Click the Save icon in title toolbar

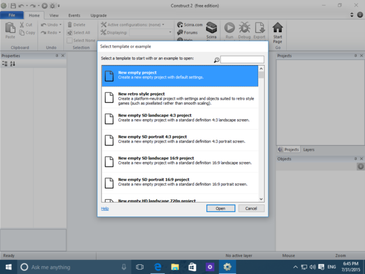click(13, 5)
